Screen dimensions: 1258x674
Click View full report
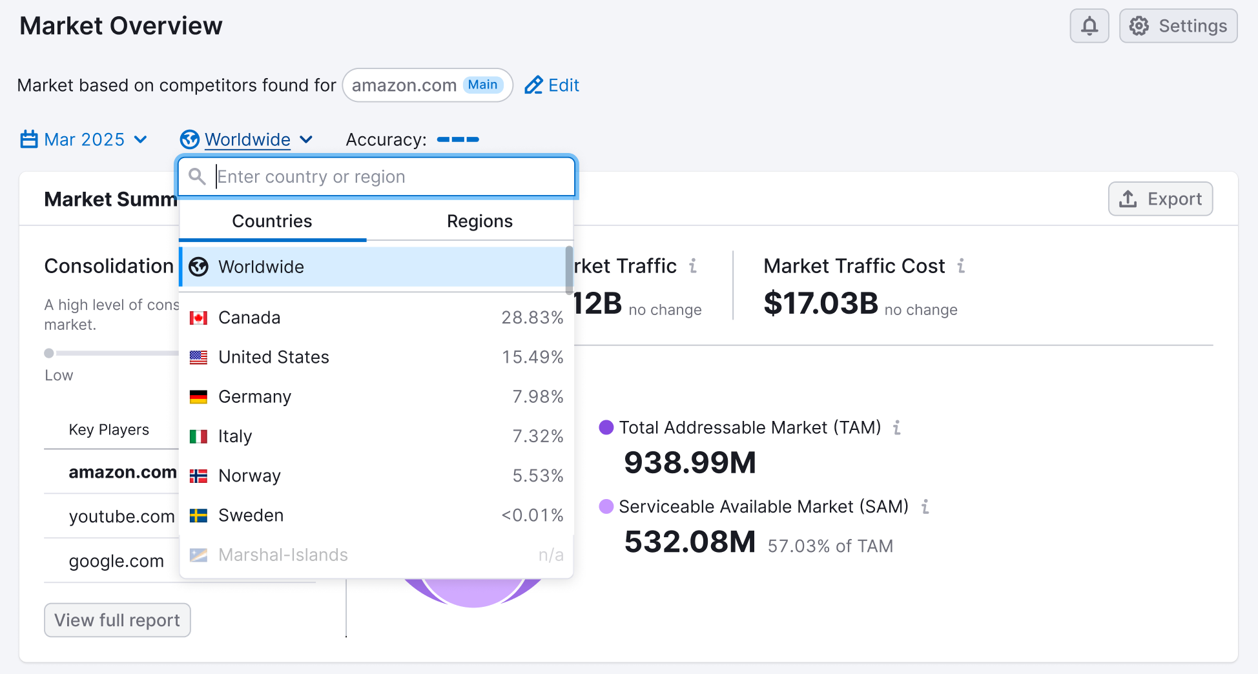(x=117, y=620)
